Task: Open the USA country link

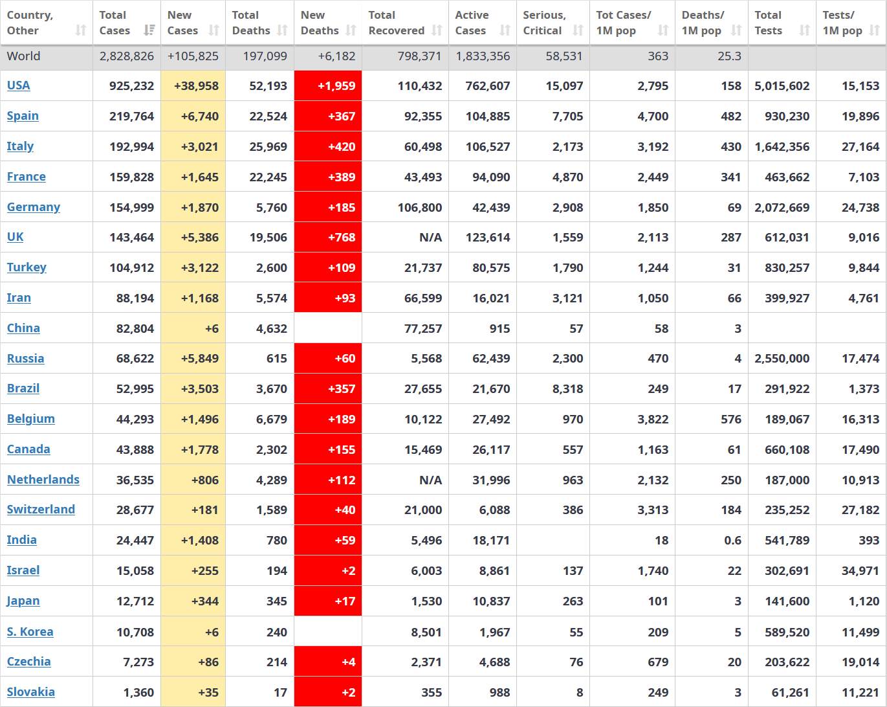Action: [x=19, y=85]
